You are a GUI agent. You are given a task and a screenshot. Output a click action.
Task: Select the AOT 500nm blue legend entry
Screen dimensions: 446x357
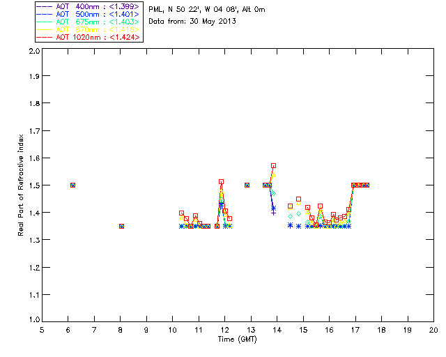tap(88, 14)
